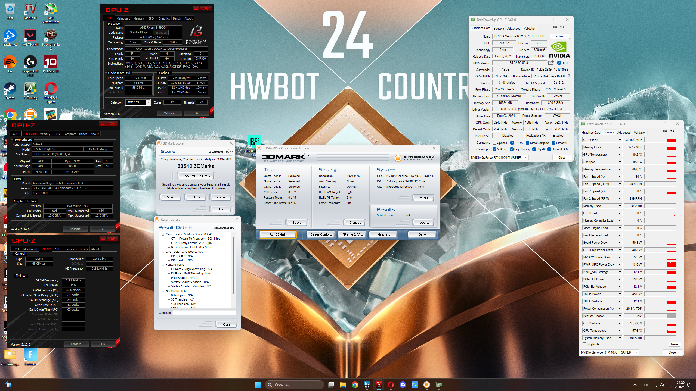Switch to Graphics tab in Mainboard CPU-Z window
The width and height of the screenshot is (696, 391).
[70, 134]
